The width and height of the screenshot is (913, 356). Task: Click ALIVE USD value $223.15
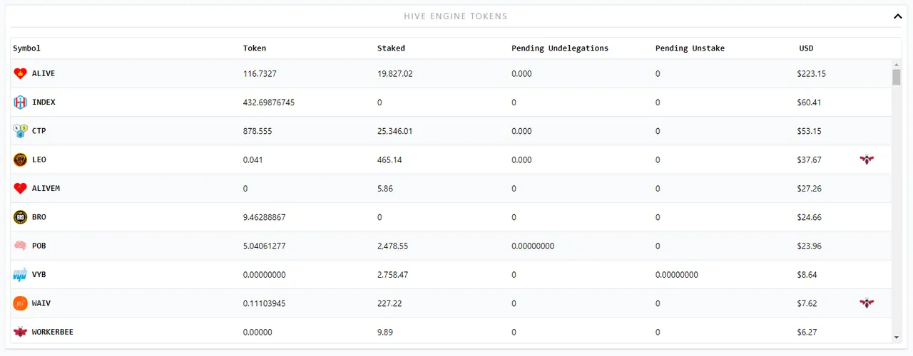[812, 74]
